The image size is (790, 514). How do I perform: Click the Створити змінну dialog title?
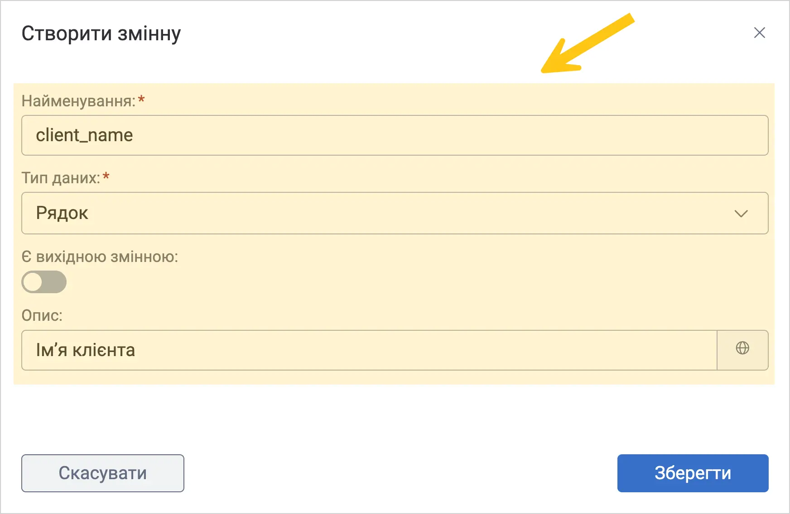[x=101, y=34]
